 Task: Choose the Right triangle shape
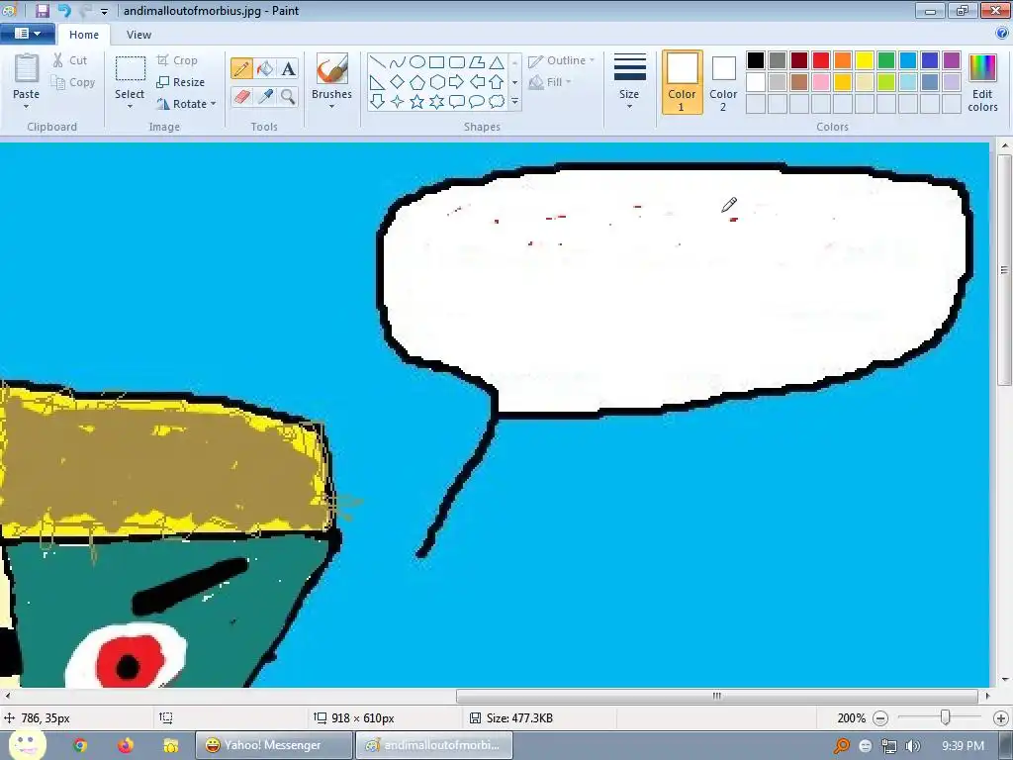(378, 82)
